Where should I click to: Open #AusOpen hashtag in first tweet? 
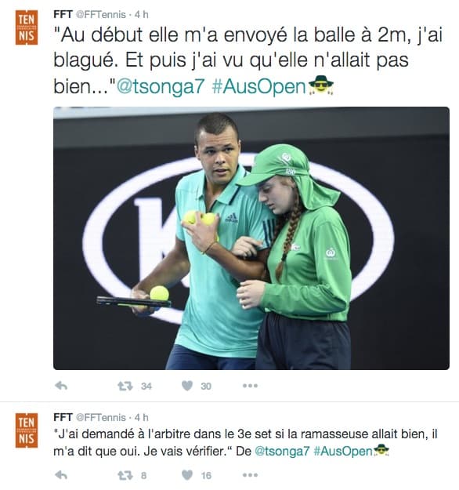coord(258,86)
